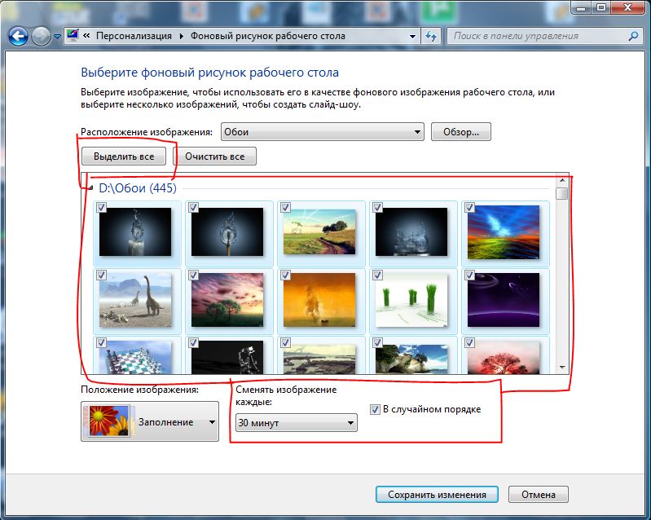Go to Персонализация breadcrumb
This screenshot has width=651, height=520.
134,36
